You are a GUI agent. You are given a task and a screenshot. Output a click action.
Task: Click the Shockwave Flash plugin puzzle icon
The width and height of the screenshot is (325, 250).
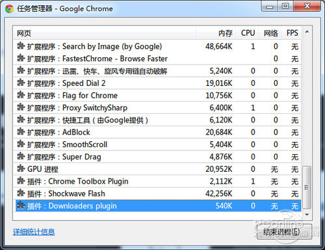click(21, 193)
